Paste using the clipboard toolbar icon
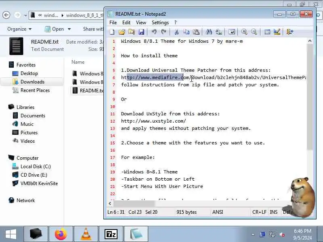Image resolution: width=323 pixels, height=242 pixels. 196,32
